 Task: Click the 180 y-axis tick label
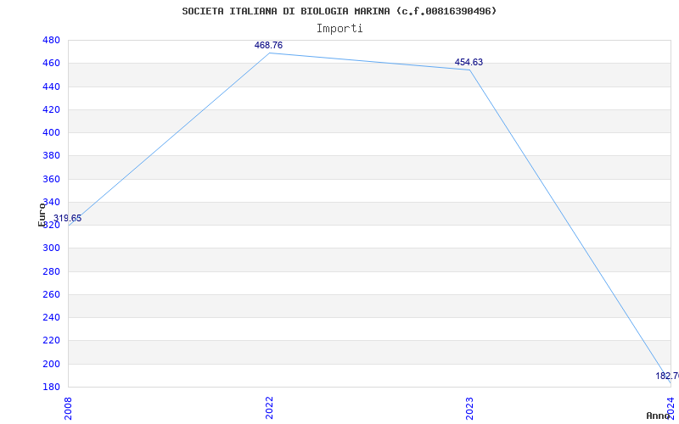click(x=51, y=387)
